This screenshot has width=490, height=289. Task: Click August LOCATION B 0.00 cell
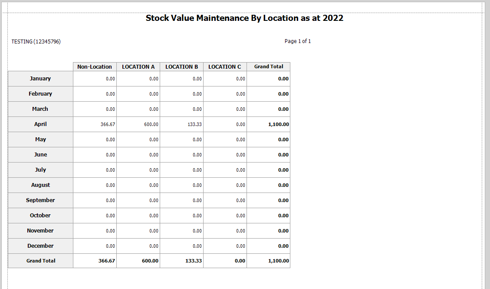pos(181,185)
